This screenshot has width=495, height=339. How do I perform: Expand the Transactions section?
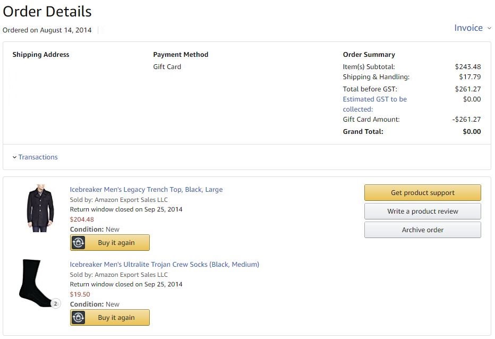38,157
